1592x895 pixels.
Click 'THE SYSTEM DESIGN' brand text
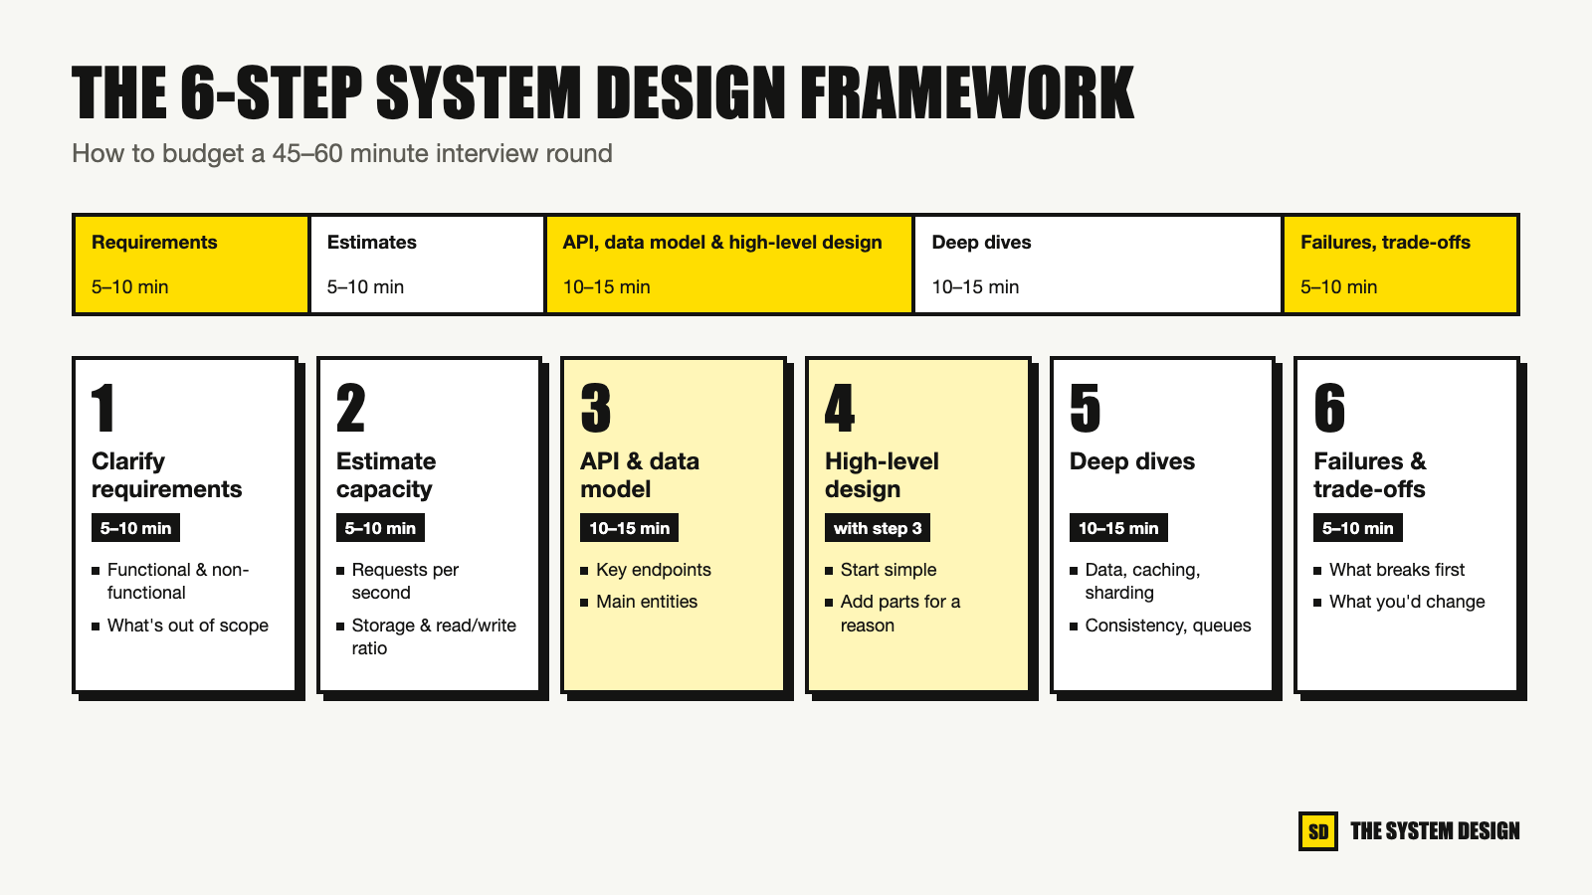(x=1435, y=831)
